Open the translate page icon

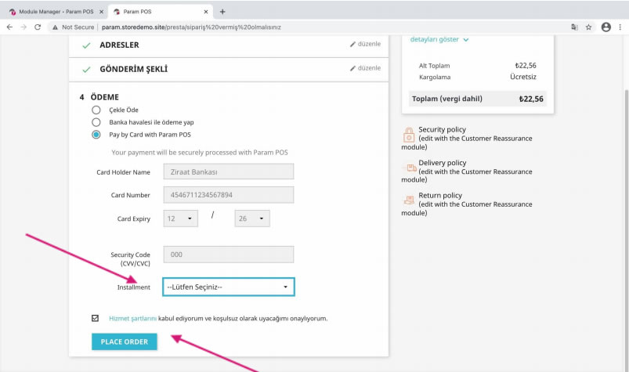click(x=574, y=27)
